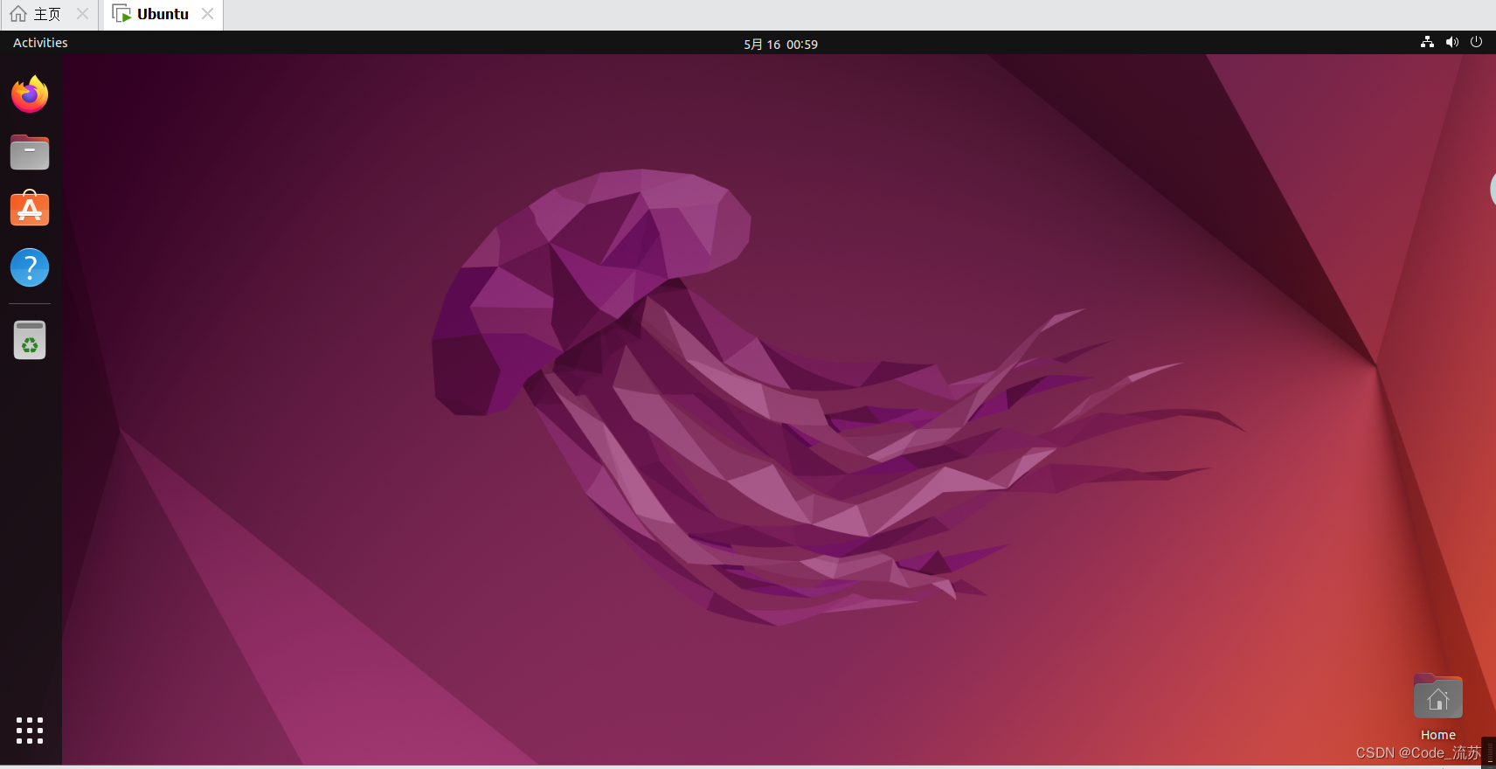Open the Files manager in dock
This screenshot has height=769, width=1496.
coord(30,152)
